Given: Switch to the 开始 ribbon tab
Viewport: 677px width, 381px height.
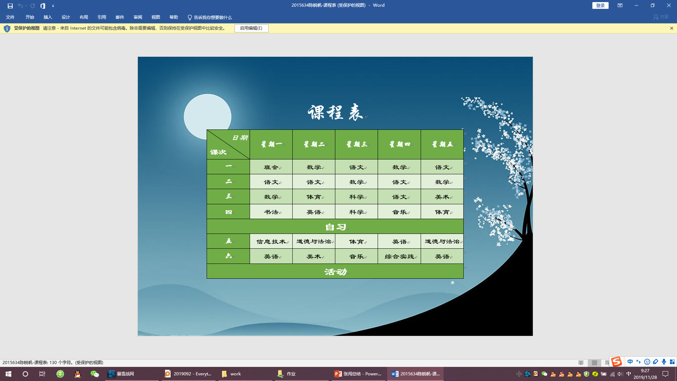Looking at the screenshot, I should 30,17.
